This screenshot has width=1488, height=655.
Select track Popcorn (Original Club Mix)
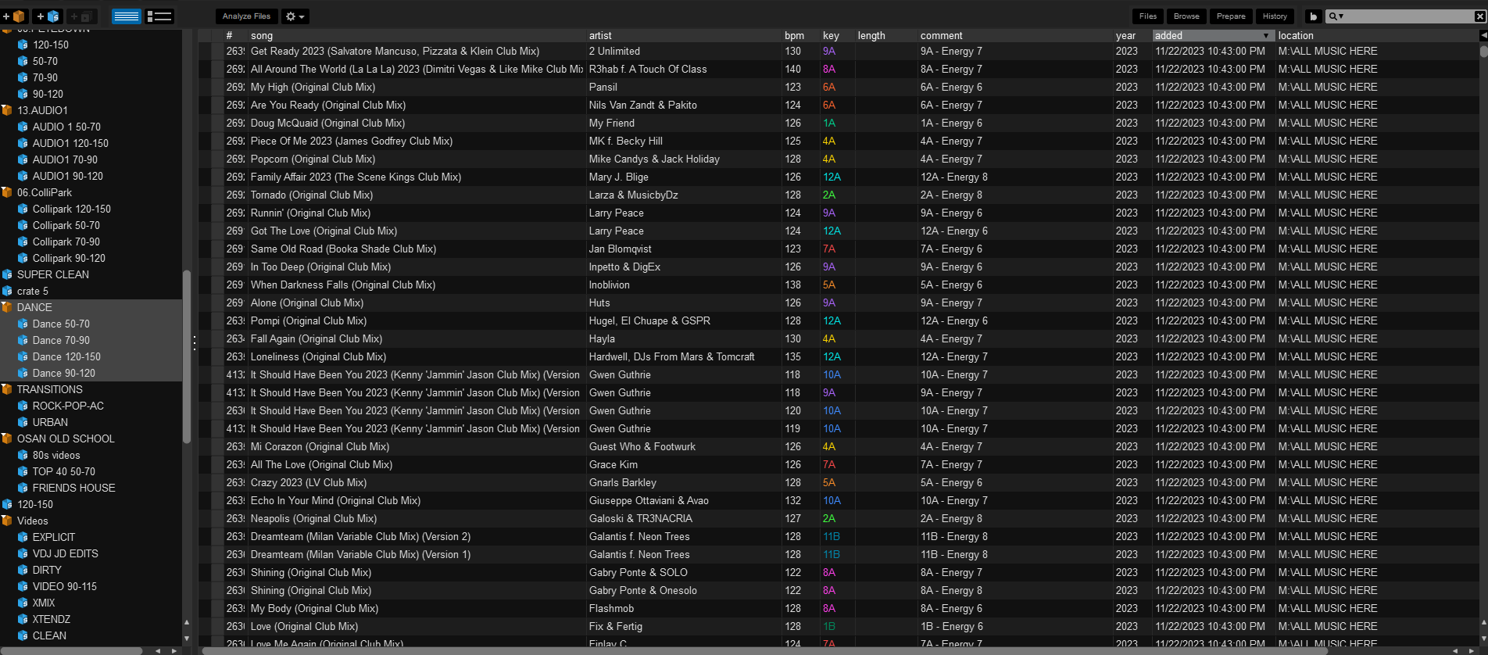(313, 159)
